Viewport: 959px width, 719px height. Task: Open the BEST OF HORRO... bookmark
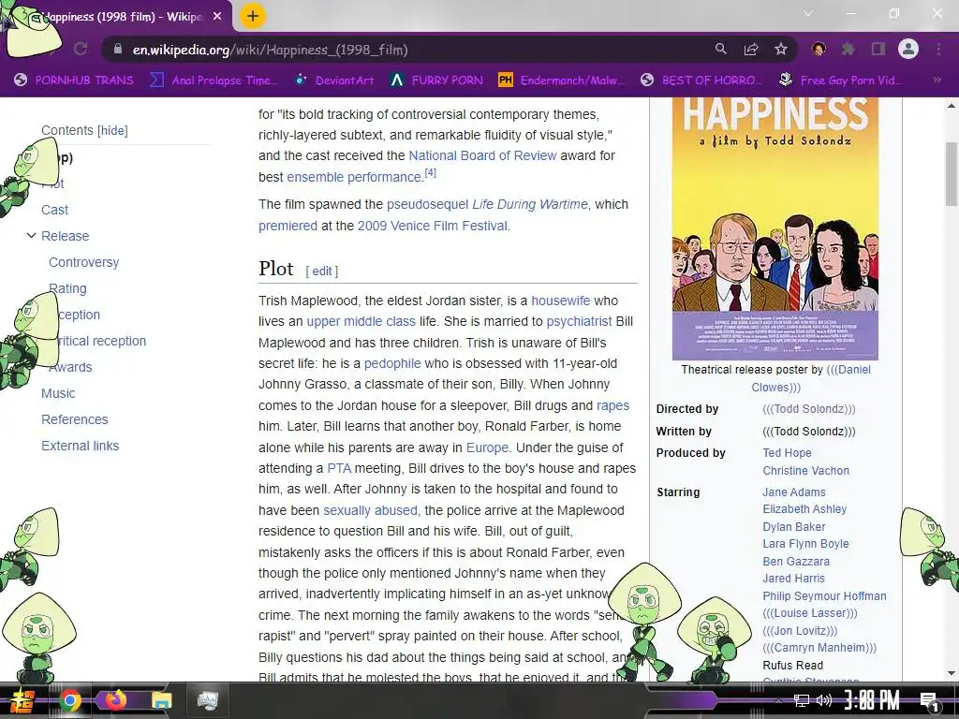(x=702, y=81)
